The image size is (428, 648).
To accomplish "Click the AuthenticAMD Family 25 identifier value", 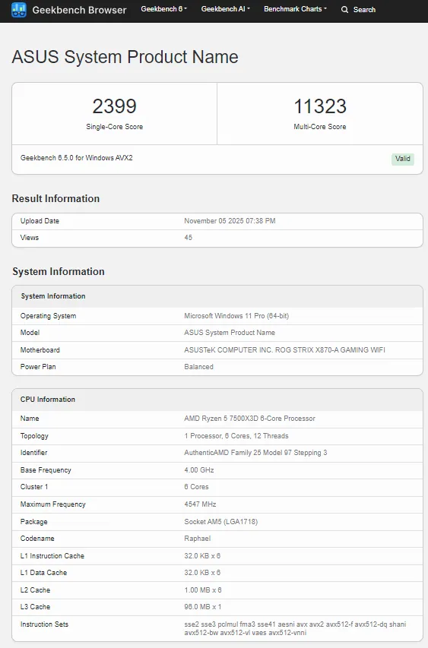I will pos(255,453).
